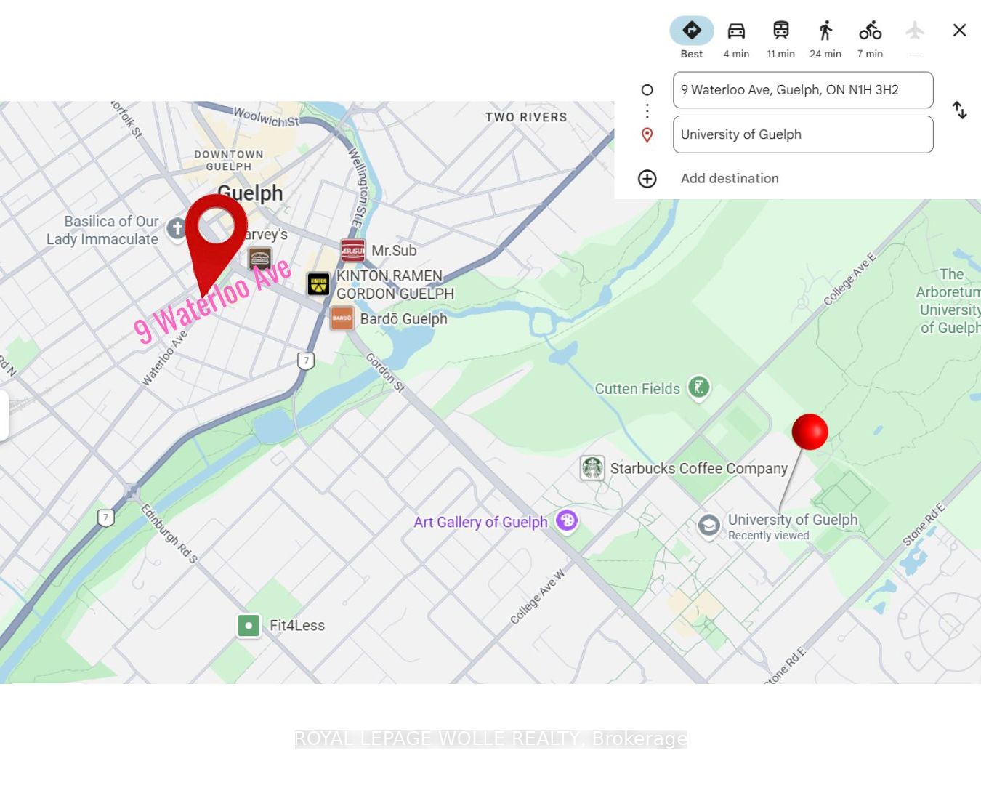Image resolution: width=981 pixels, height=785 pixels.
Task: Select the Fit4Less map marker
Action: tap(249, 625)
